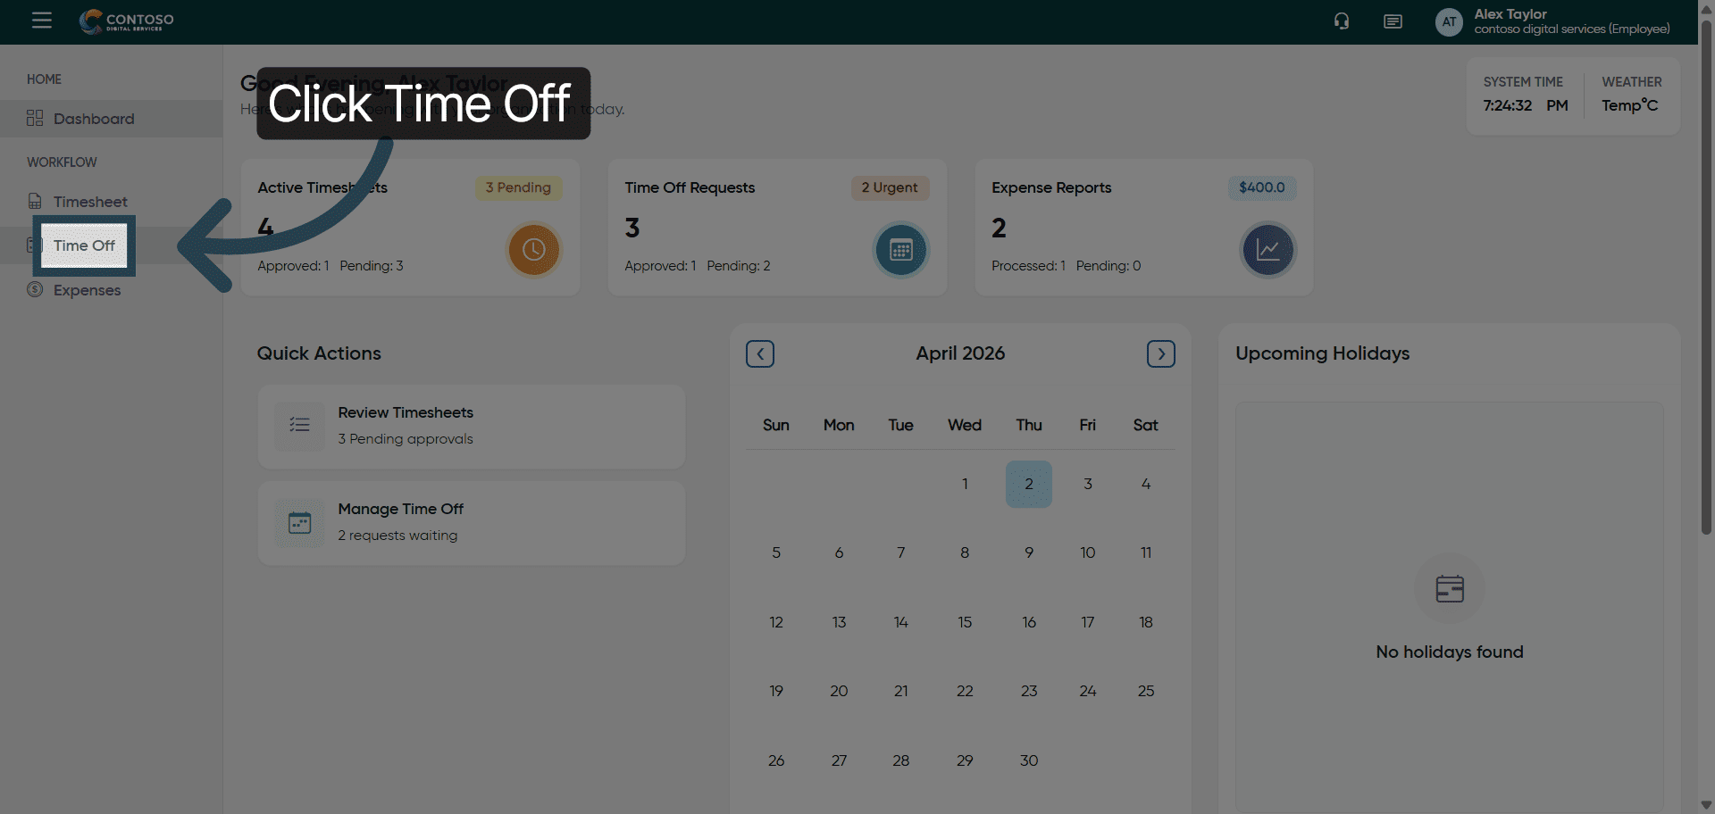Open Timesheet from the sidebar

tap(89, 202)
